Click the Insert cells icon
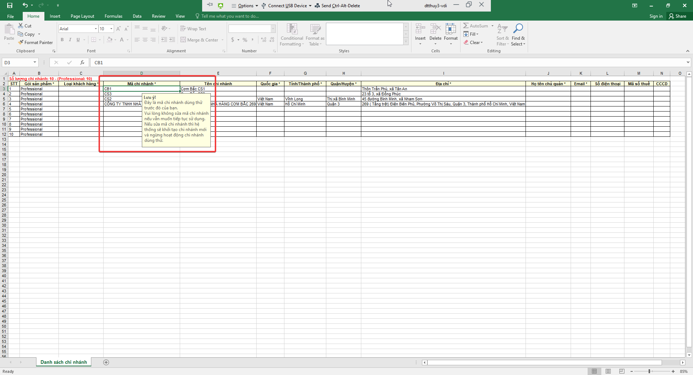693x375 pixels. point(420,29)
